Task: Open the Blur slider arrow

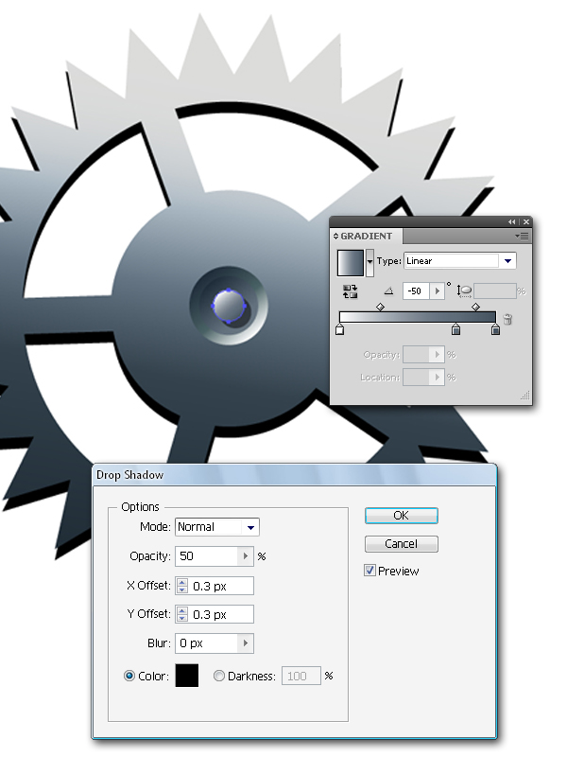Action: click(246, 643)
